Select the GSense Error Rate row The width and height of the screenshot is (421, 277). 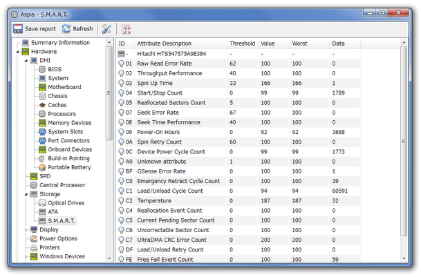tap(238, 171)
